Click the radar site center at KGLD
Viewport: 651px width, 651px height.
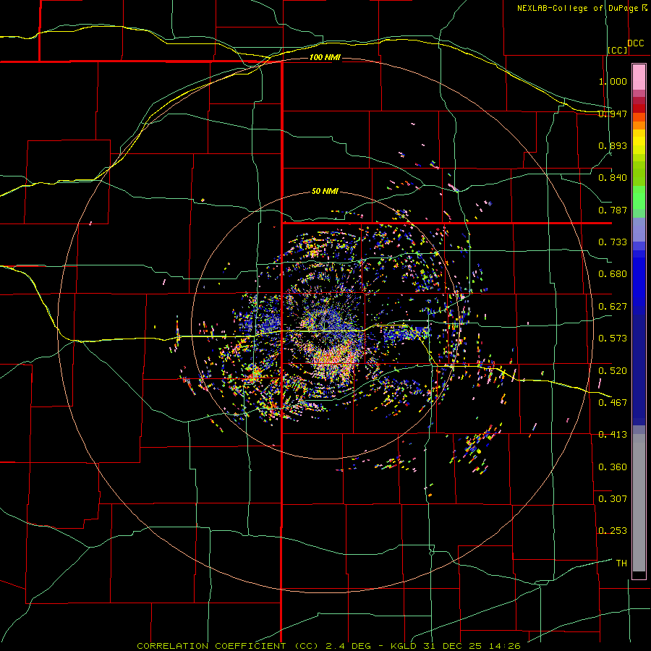pos(326,325)
